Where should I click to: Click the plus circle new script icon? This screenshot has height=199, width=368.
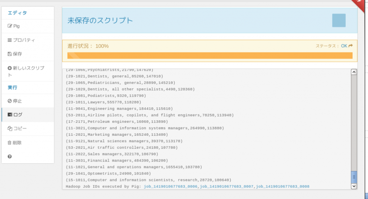[10, 68]
